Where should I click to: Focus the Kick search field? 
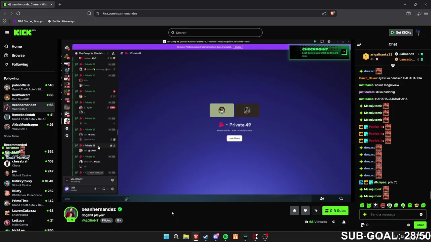pyautogui.click(x=215, y=33)
